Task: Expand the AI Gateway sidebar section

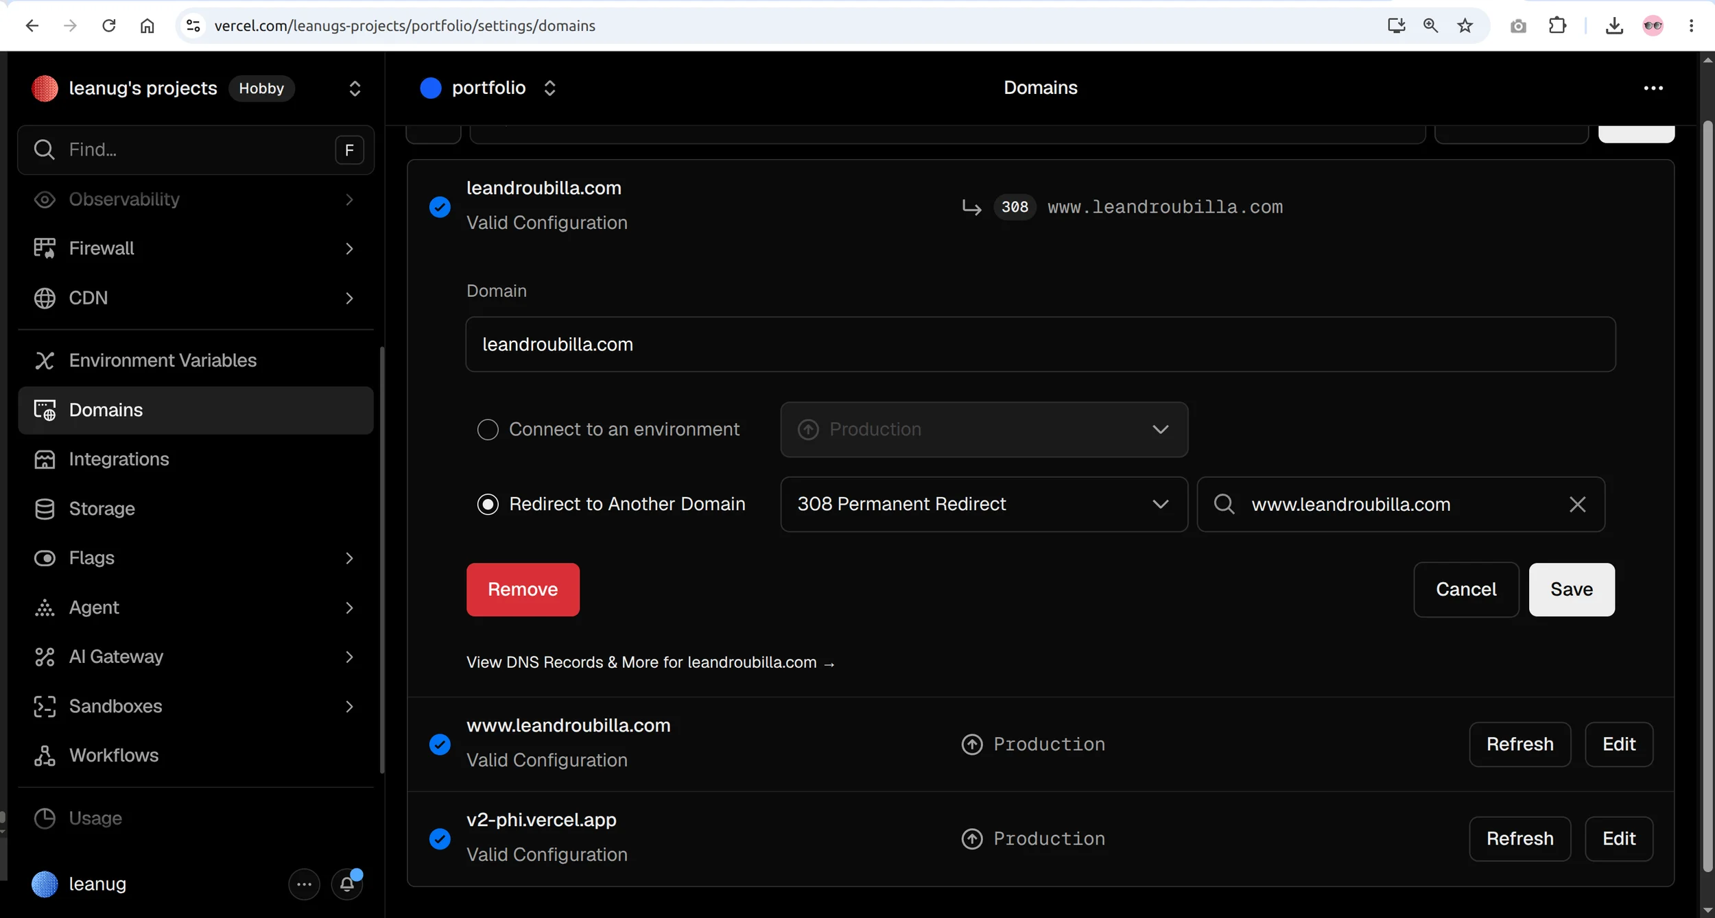Action: 349,657
